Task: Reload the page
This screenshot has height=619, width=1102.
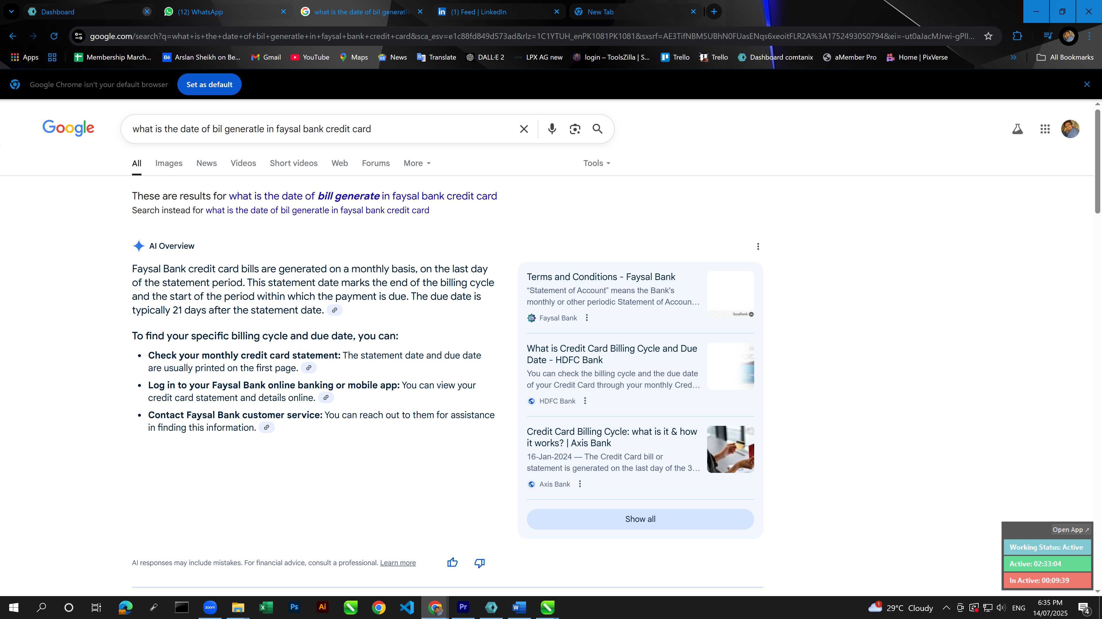Action: coord(54,36)
